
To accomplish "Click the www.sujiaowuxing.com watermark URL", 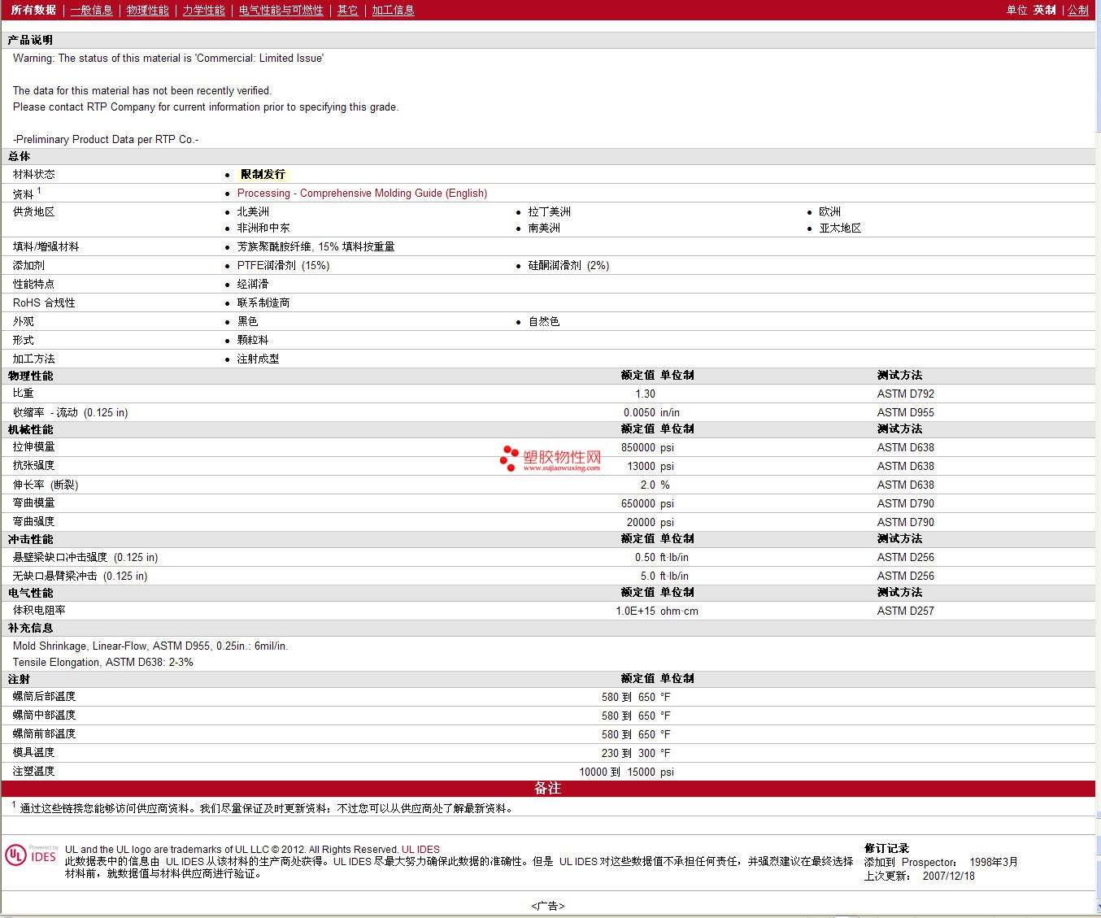I will [561, 468].
